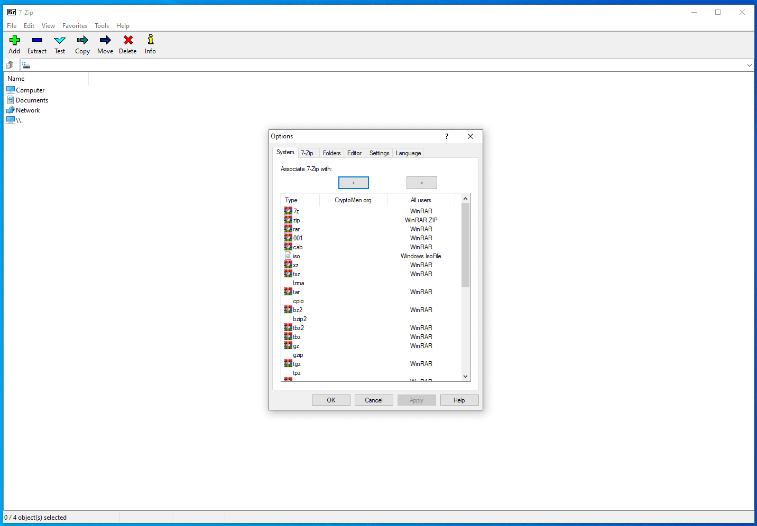Image resolution: width=757 pixels, height=526 pixels.
Task: Click the Move toolbar icon
Action: click(105, 40)
